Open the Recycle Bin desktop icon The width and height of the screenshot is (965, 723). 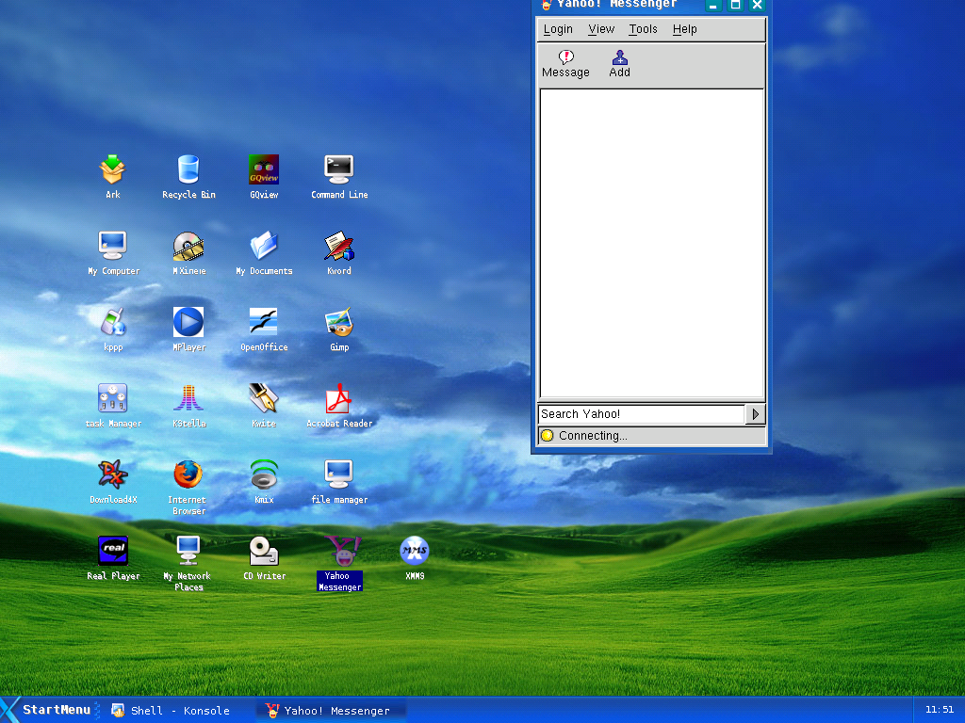click(188, 169)
